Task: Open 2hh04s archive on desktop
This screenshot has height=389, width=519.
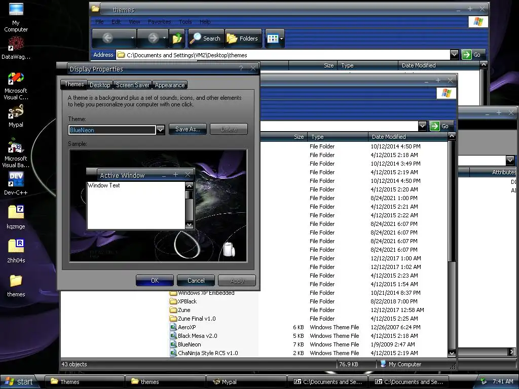Action: (16, 251)
